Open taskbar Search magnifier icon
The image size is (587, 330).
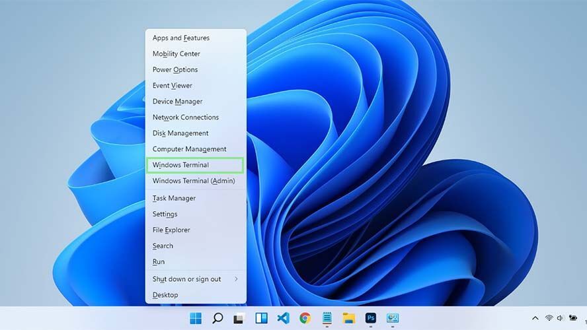[217, 318]
